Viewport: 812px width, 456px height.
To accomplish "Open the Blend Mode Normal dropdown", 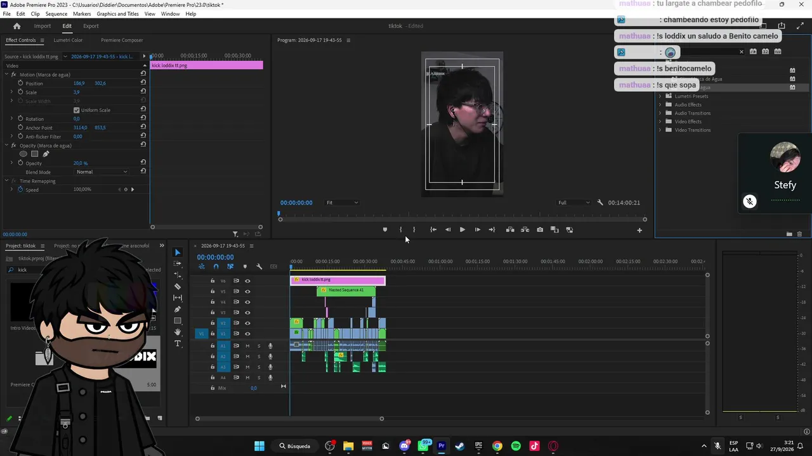I will [101, 172].
